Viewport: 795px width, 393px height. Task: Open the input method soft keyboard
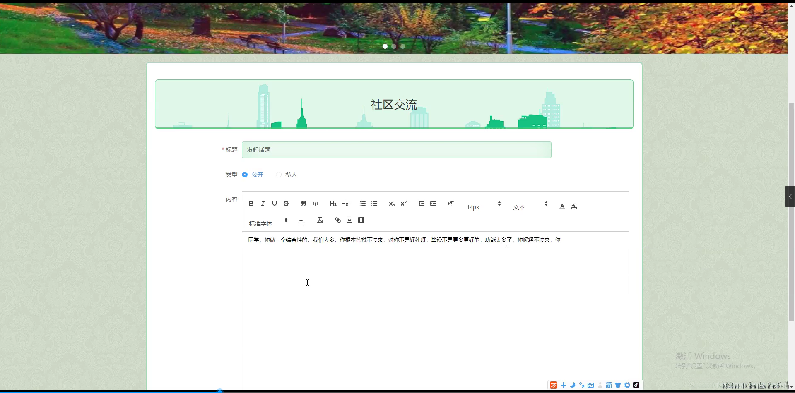tap(591, 385)
